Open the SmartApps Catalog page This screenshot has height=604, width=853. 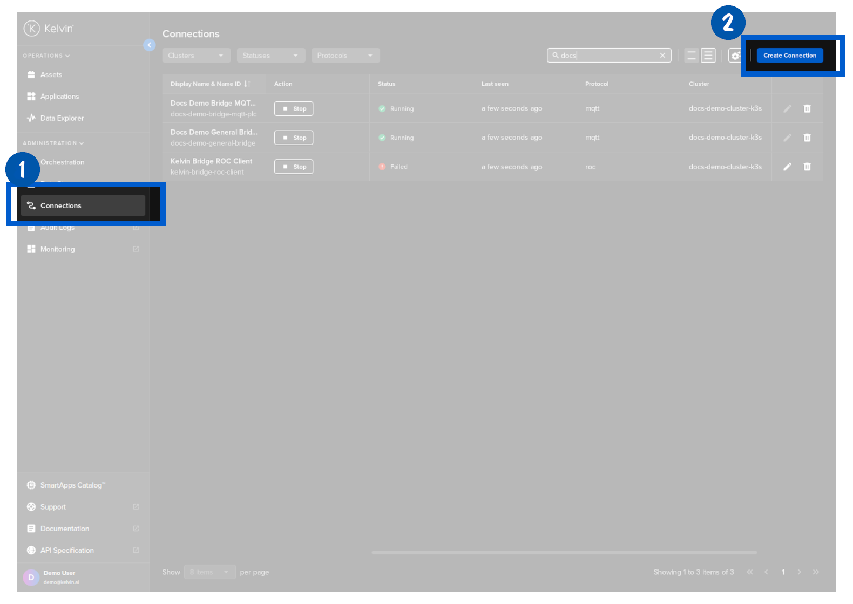point(72,485)
